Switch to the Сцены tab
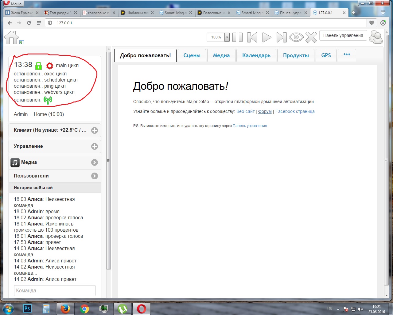Image resolution: width=393 pixels, height=315 pixels. pos(192,55)
